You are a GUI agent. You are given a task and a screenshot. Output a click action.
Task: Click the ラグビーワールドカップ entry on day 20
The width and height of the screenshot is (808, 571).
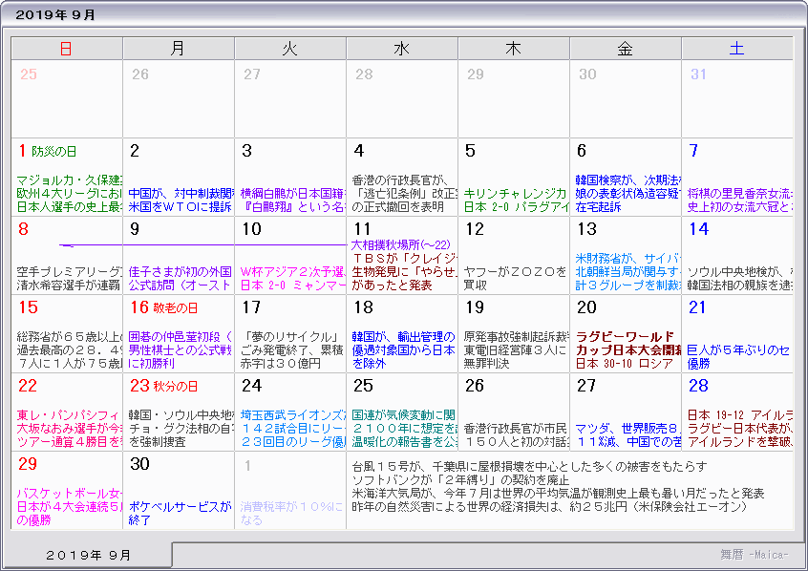626,343
